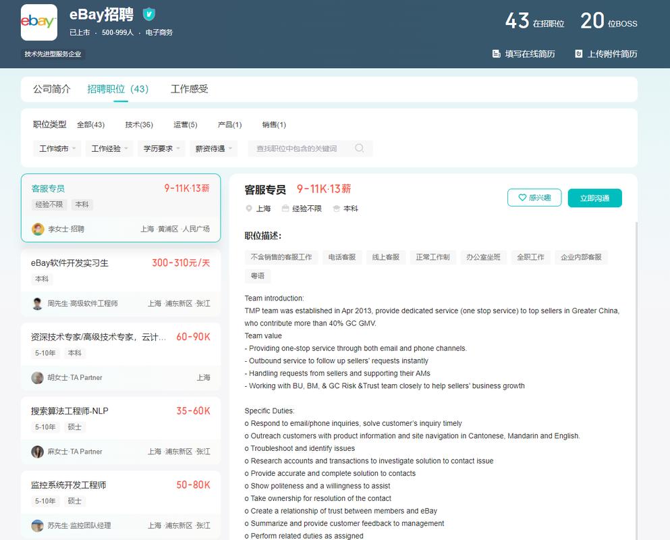Screen dimensions: 670x540
Task: Open the 学历要求 dropdown
Action: 161,148
